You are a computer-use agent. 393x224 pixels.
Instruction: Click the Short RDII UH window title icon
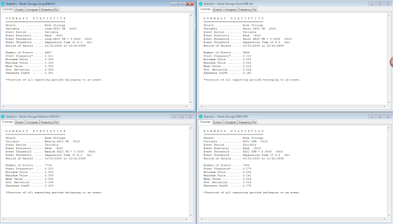coord(201,4)
